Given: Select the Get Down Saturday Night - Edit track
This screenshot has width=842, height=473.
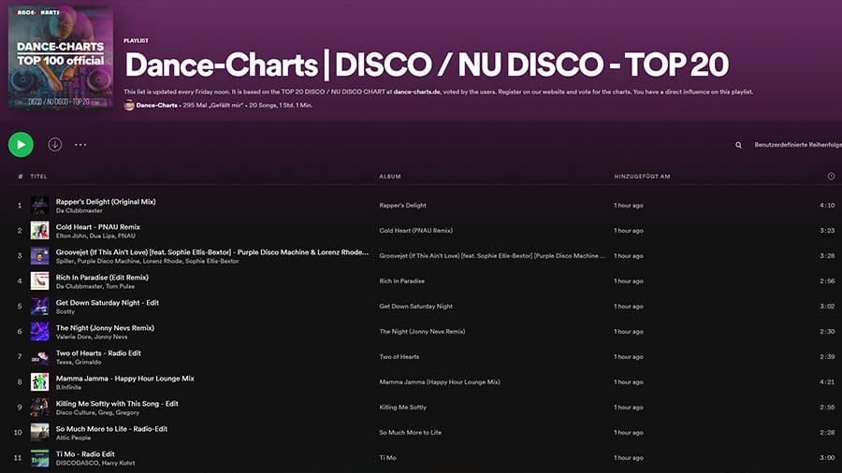Looking at the screenshot, I should pos(108,303).
